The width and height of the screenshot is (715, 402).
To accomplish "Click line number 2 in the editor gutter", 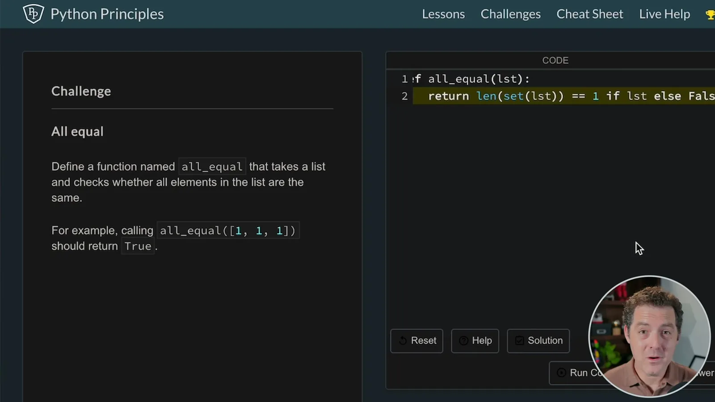I will pos(404,96).
